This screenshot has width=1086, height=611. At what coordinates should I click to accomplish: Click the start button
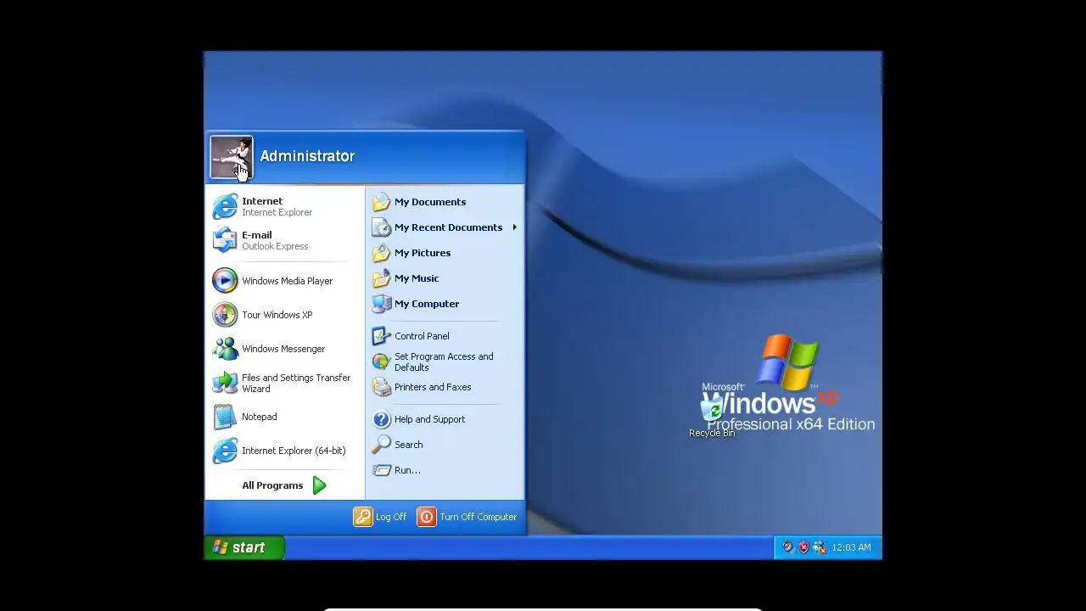tap(244, 547)
